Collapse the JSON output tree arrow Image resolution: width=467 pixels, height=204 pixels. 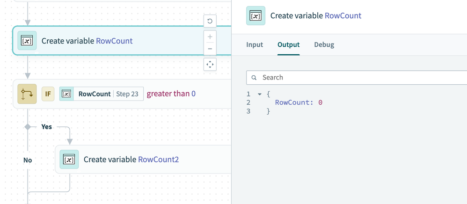[x=260, y=94]
